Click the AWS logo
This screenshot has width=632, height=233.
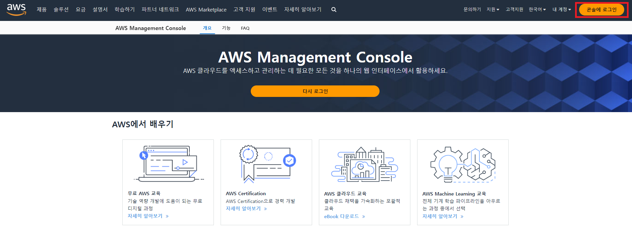(16, 9)
